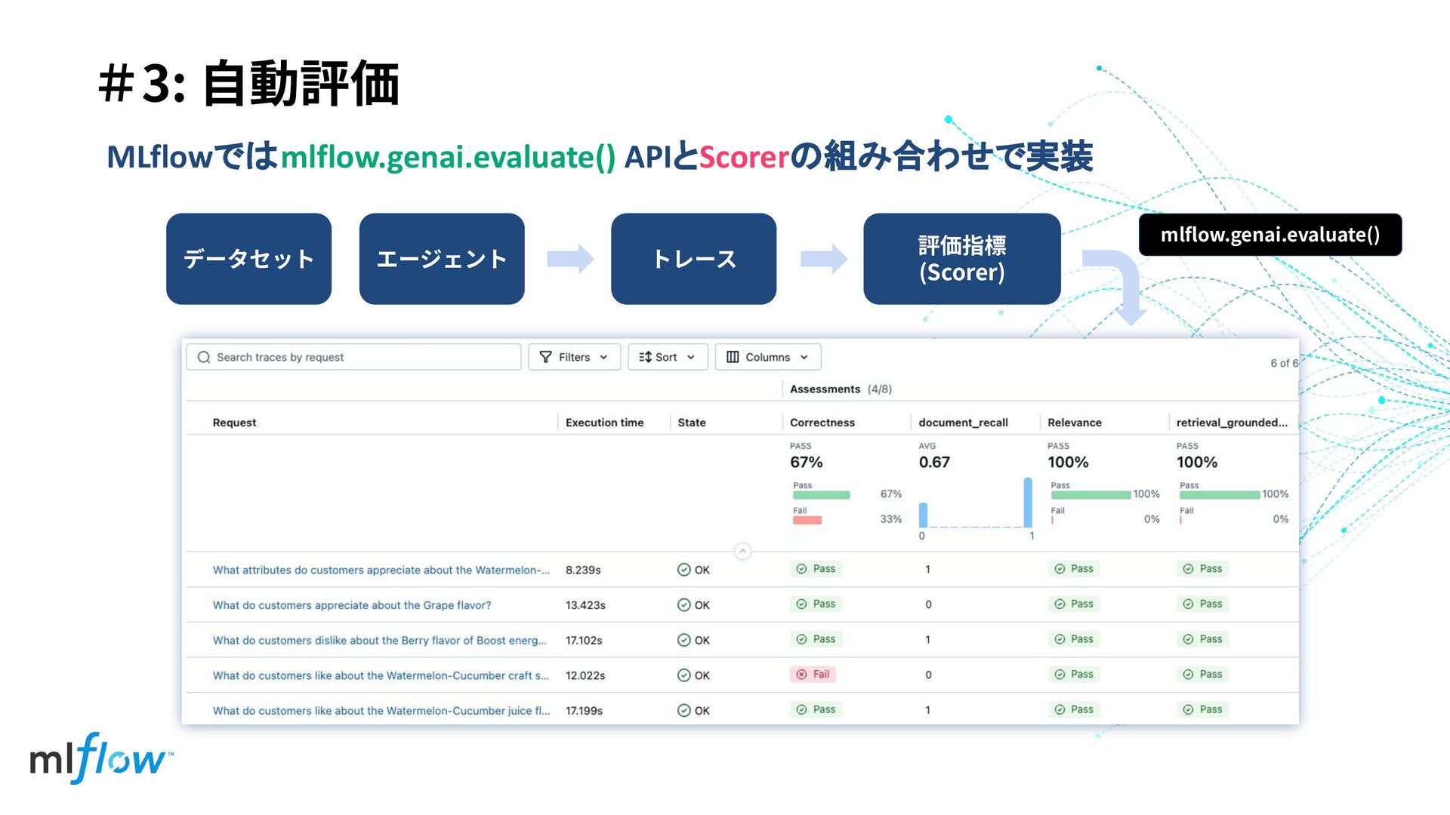Open the Berry flavor dislike trace link

(x=379, y=641)
